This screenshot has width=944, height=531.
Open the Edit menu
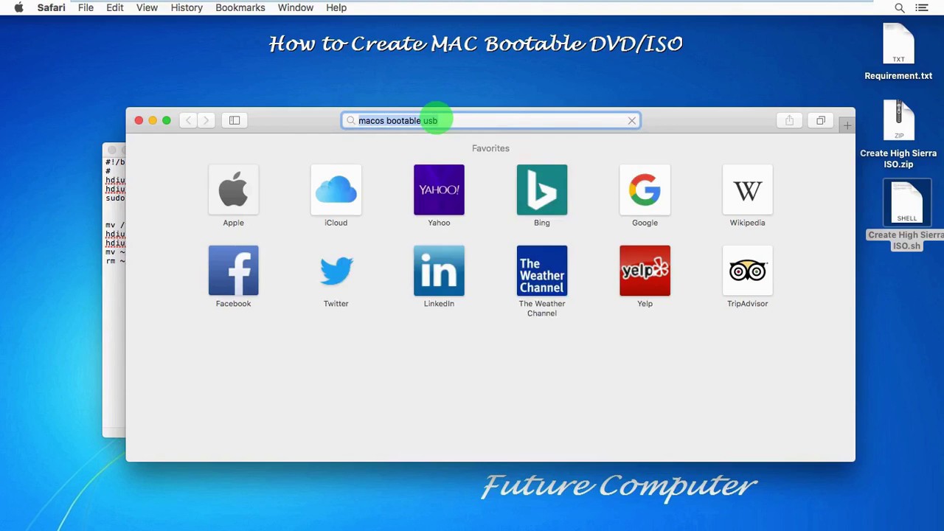point(114,7)
